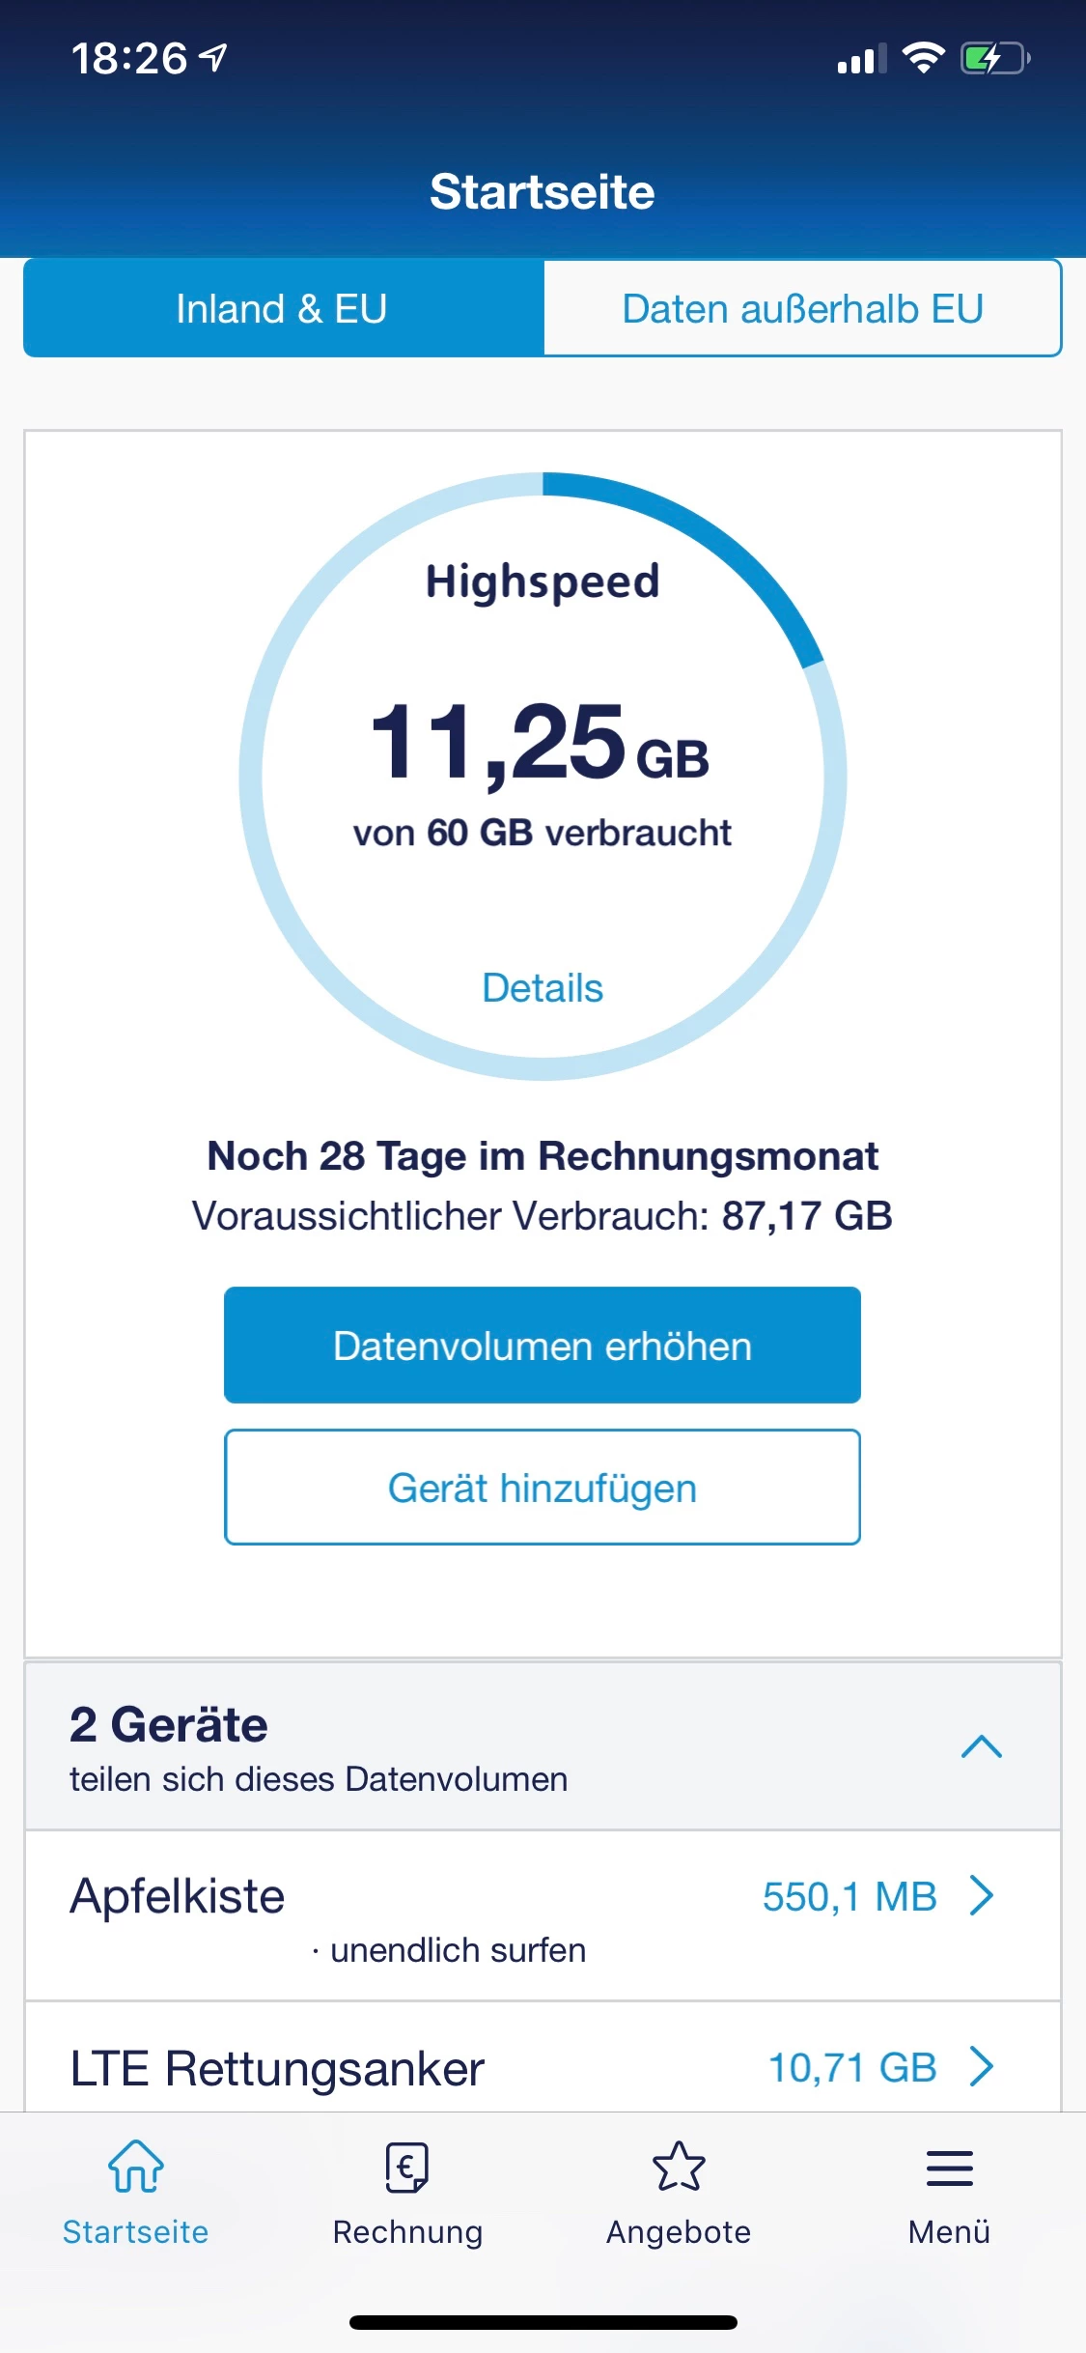
Task: Switch to Daten außerhalb EU tab
Action: click(x=802, y=309)
